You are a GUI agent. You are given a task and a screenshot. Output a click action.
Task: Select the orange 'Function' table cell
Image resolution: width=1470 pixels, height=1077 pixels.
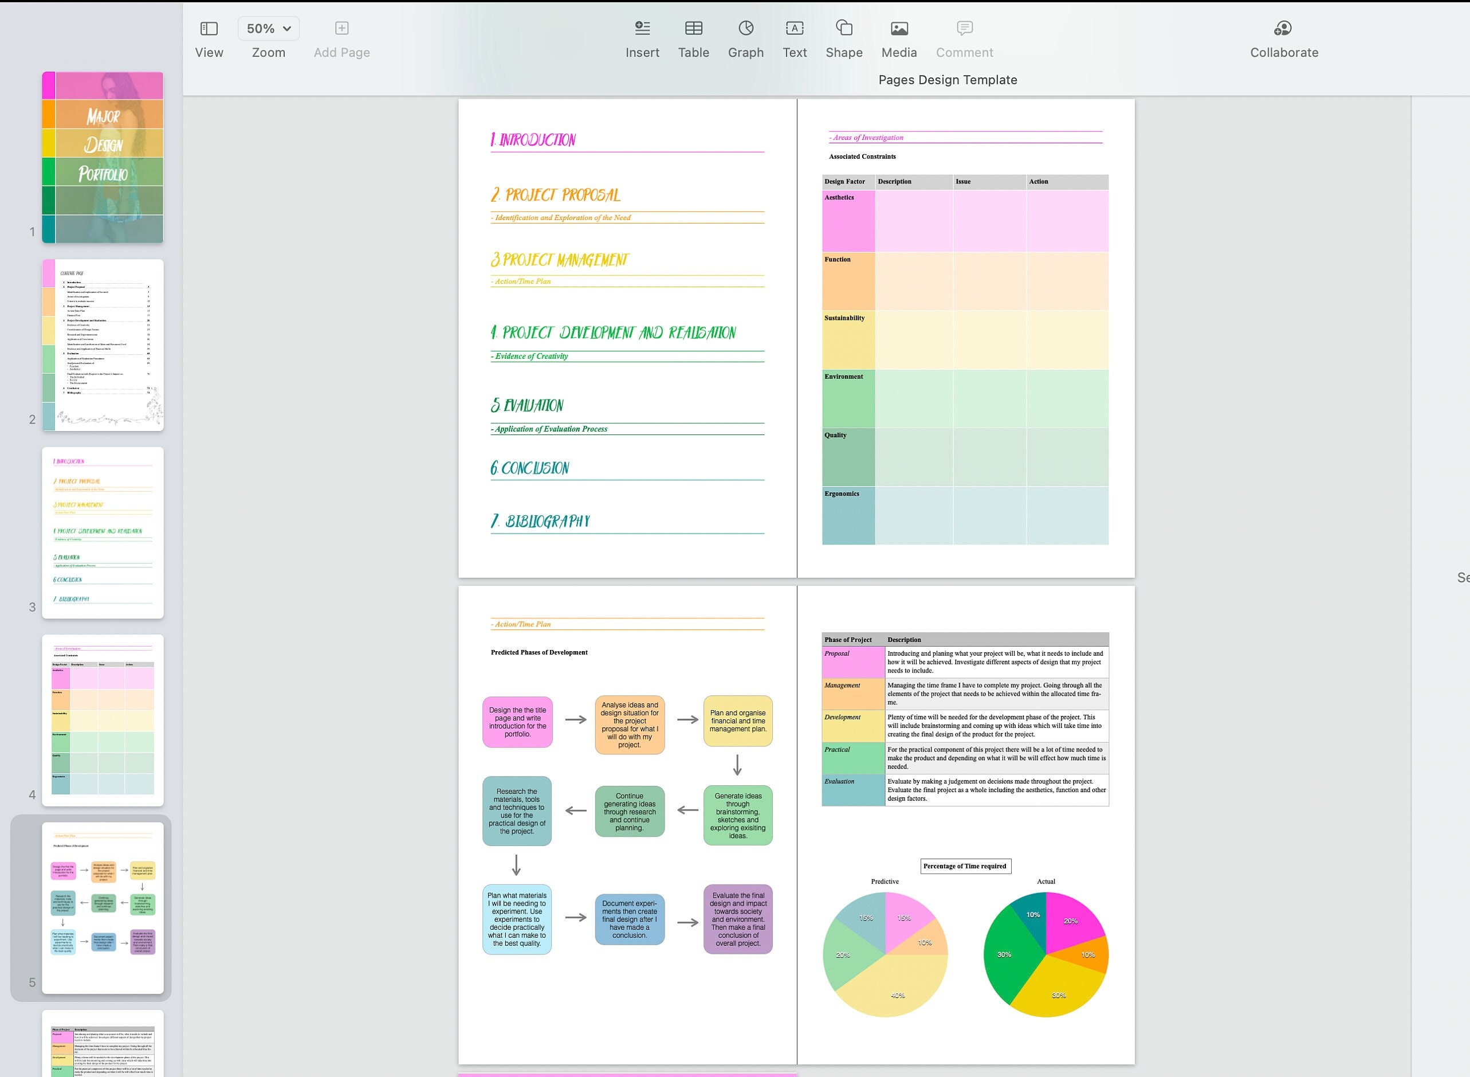coord(848,281)
